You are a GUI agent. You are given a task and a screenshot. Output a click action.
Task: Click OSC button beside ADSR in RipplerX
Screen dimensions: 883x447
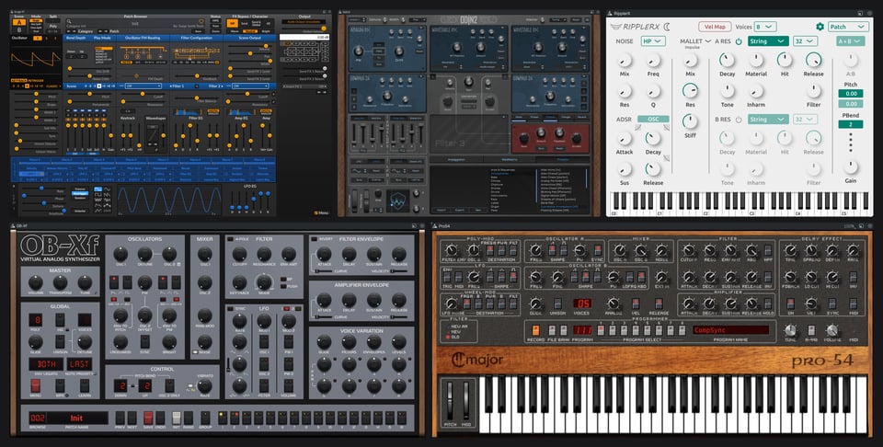tap(653, 119)
